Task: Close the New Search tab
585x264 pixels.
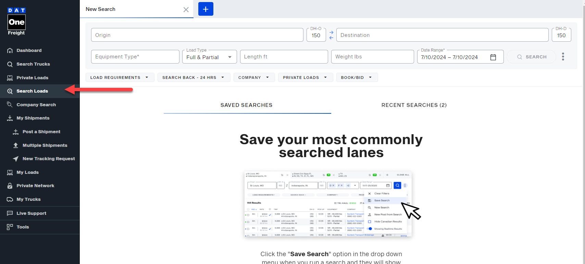Action: click(186, 10)
